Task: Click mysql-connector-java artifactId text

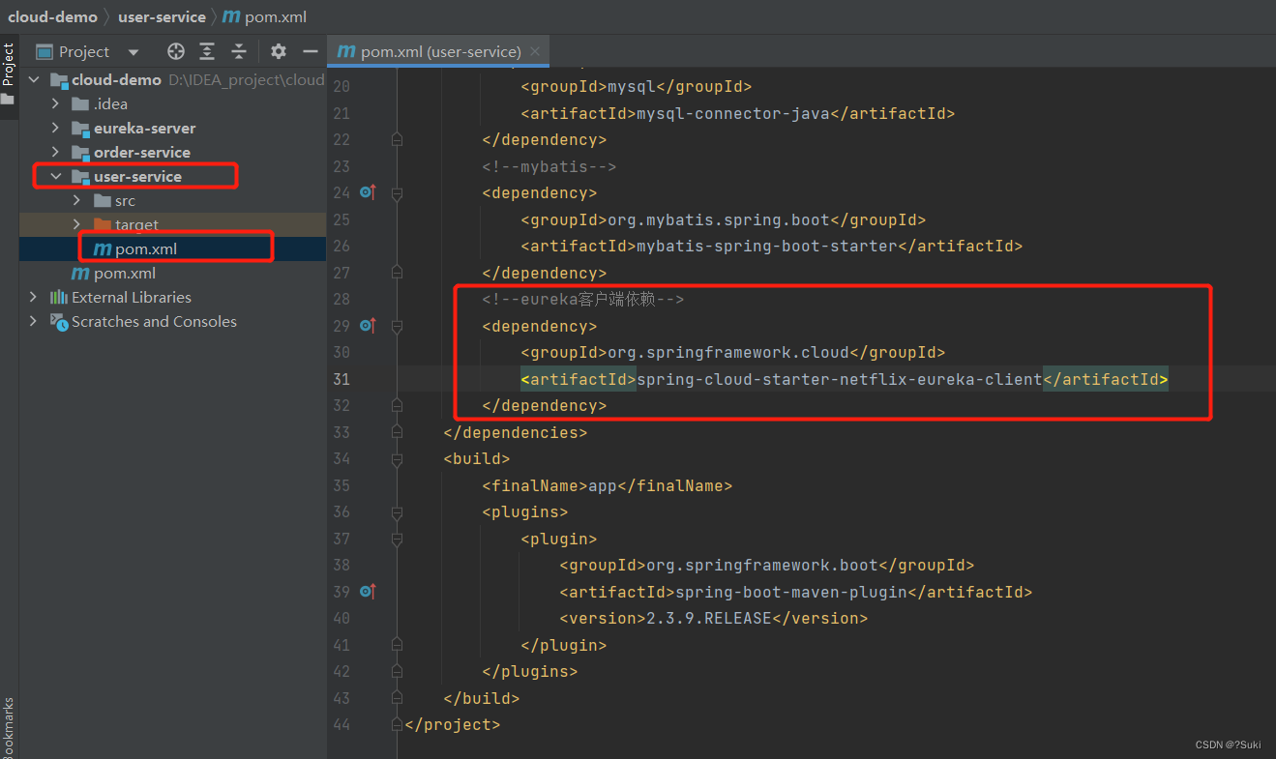Action: click(x=733, y=113)
